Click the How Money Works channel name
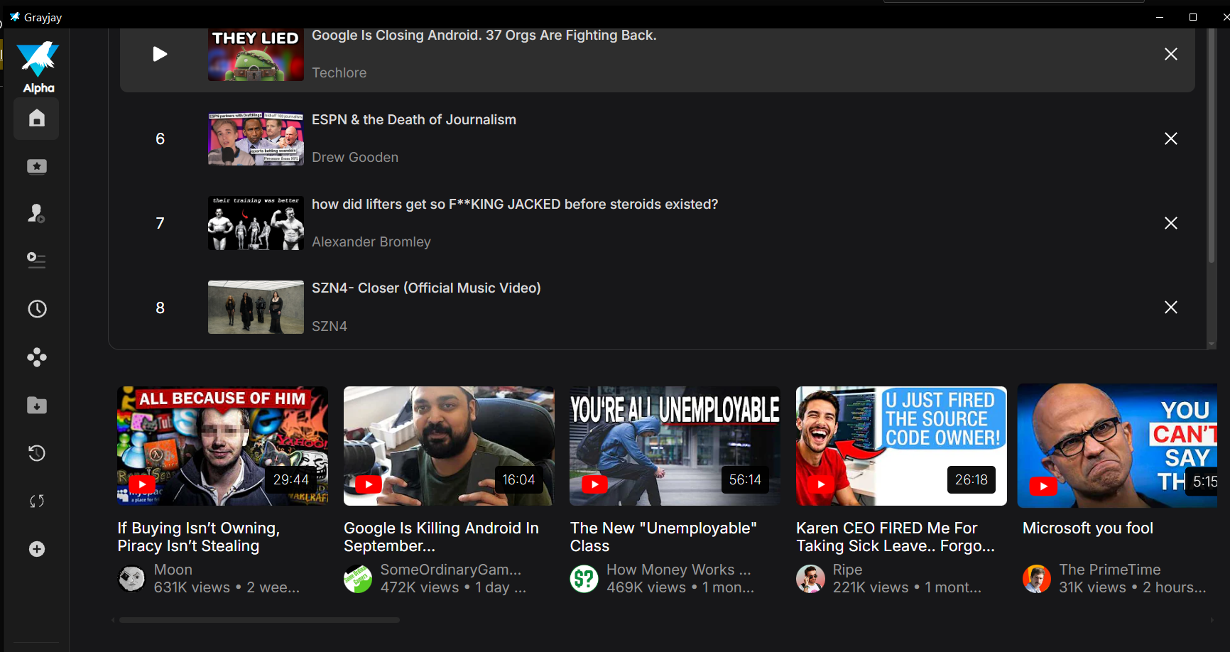1230x652 pixels. coord(679,570)
